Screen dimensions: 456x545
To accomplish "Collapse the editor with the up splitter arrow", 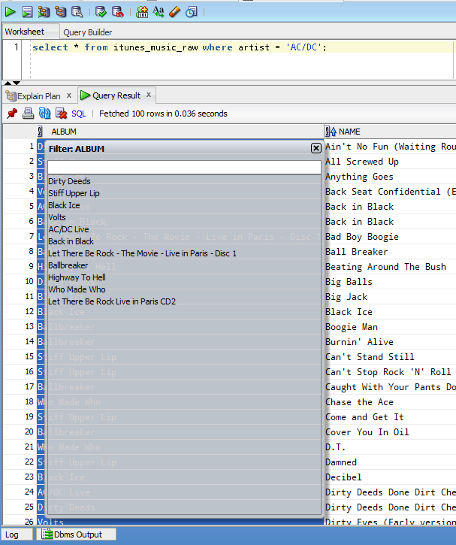I will point(8,83).
